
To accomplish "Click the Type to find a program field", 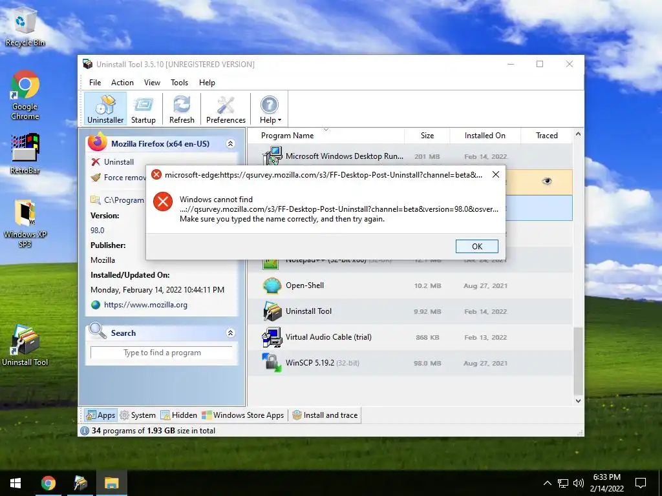I will pyautogui.click(x=162, y=353).
